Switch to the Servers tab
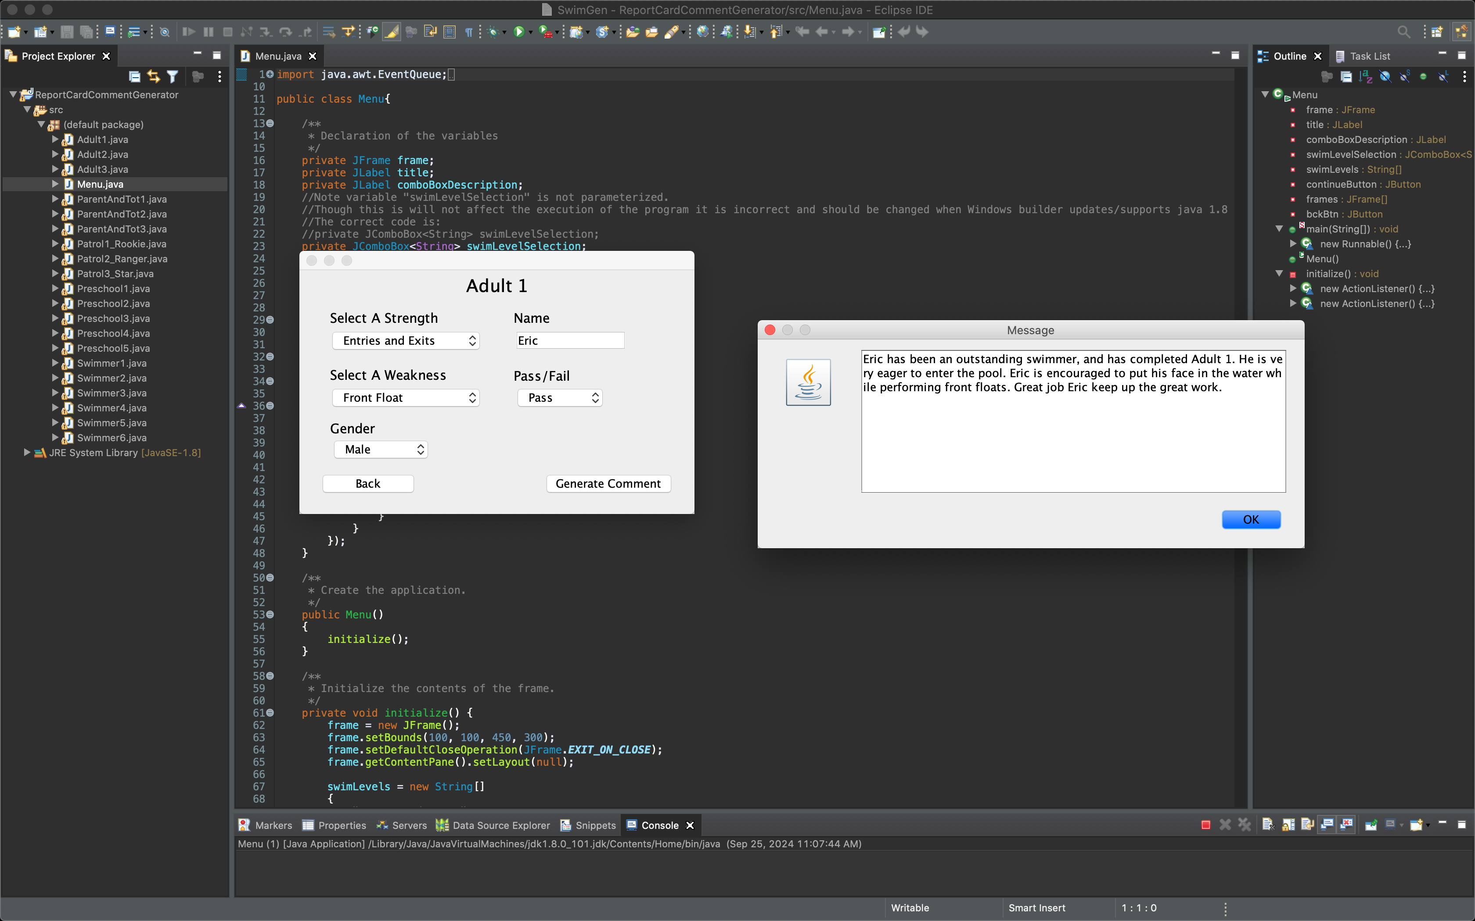The width and height of the screenshot is (1475, 921). point(402,825)
